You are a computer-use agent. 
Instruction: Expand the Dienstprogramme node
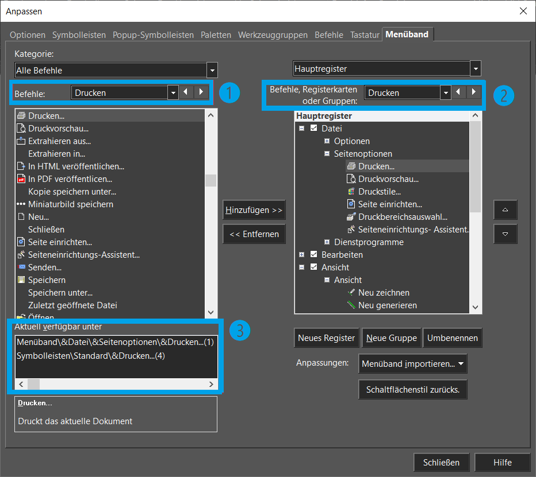(327, 242)
